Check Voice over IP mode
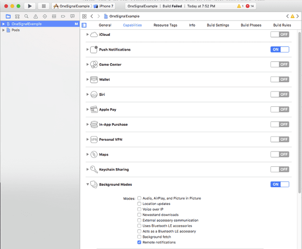The width and height of the screenshot is (302, 249). click(x=139, y=209)
